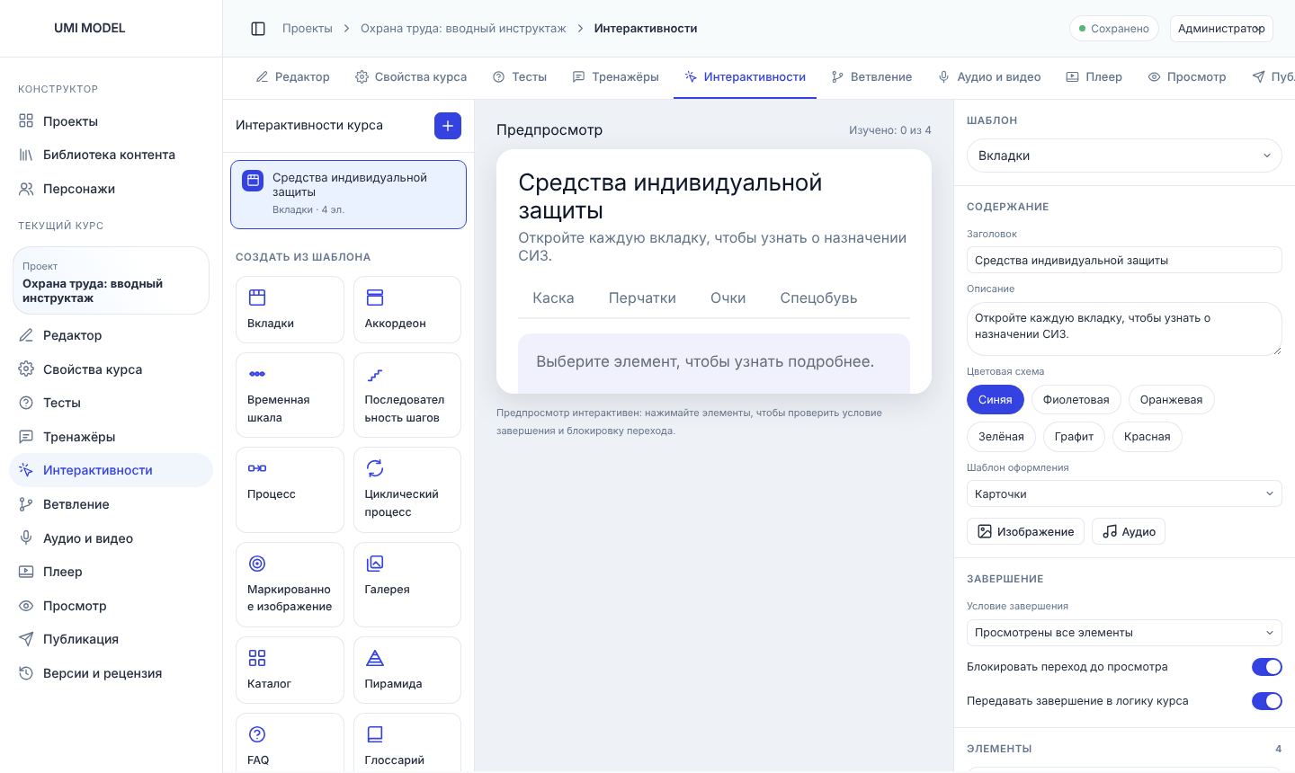
Task: Select the Фиолетовая color scheme
Action: [x=1076, y=400]
